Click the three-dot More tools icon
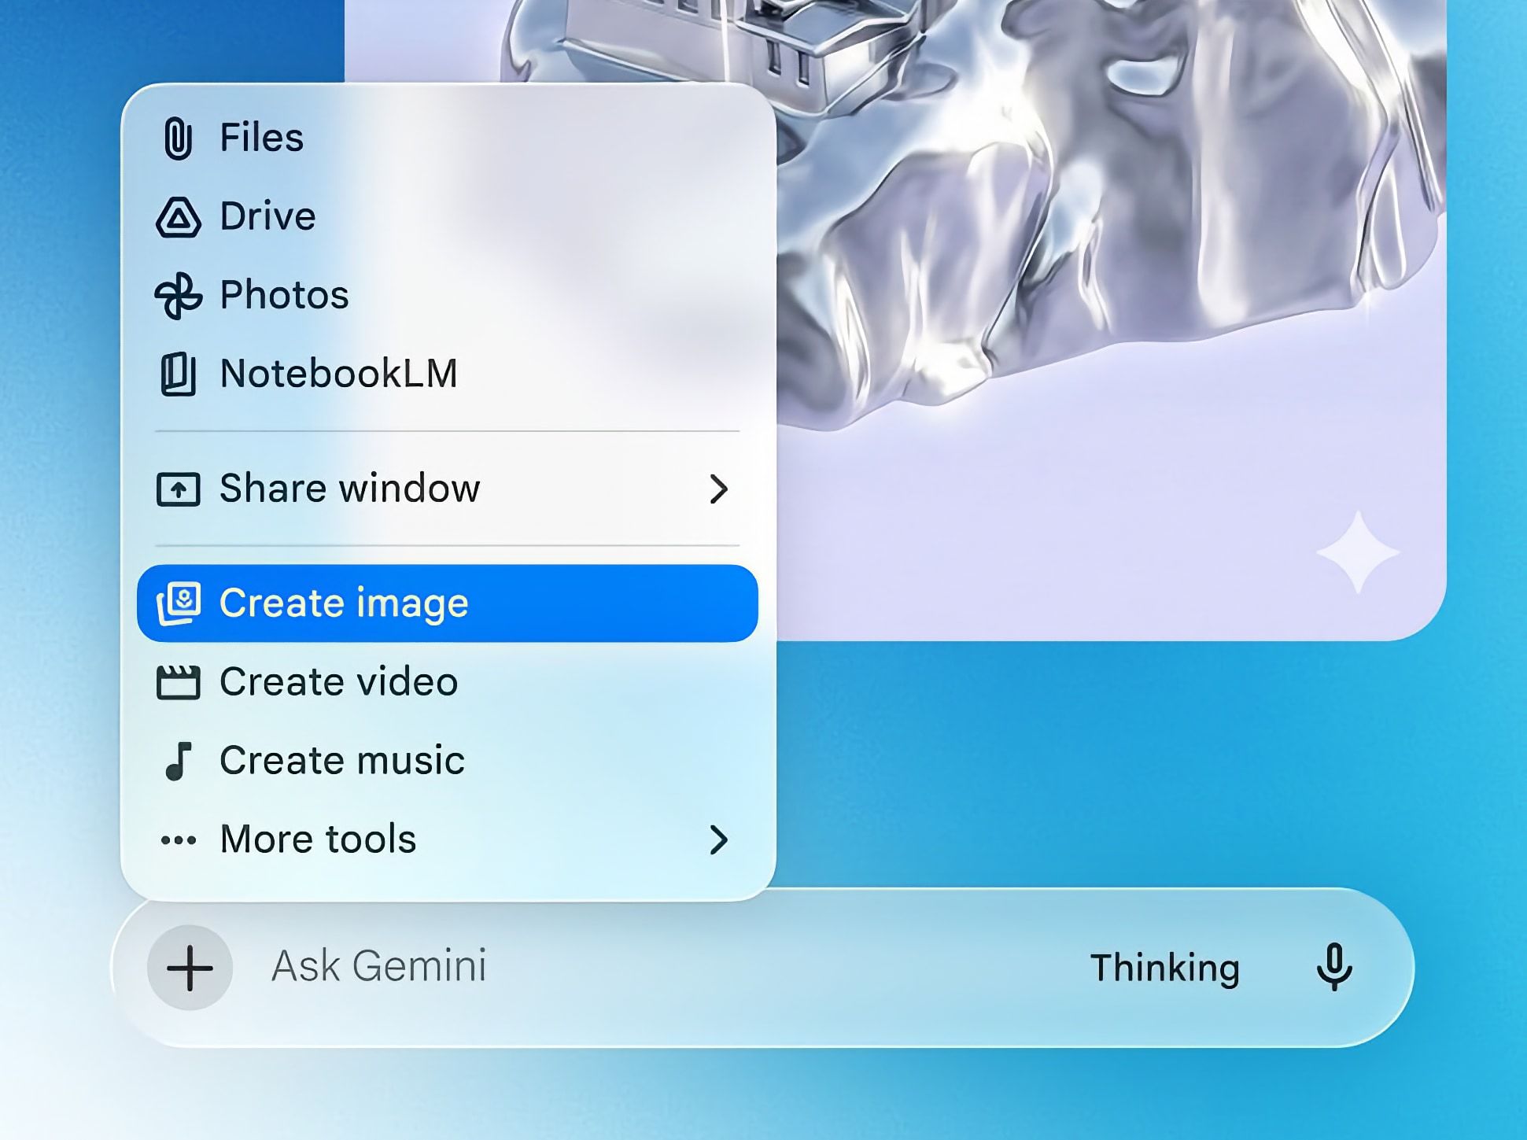The height and width of the screenshot is (1140, 1527). point(179,840)
